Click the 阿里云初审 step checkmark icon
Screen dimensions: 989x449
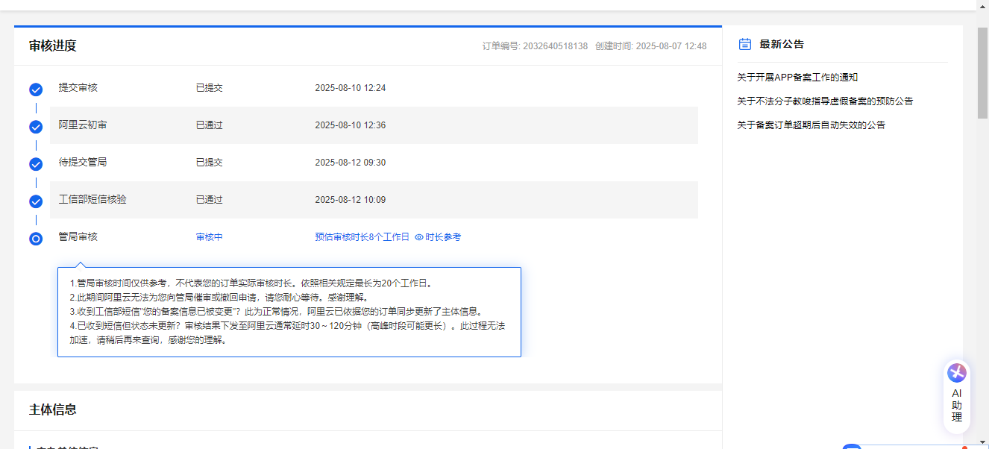coord(36,127)
